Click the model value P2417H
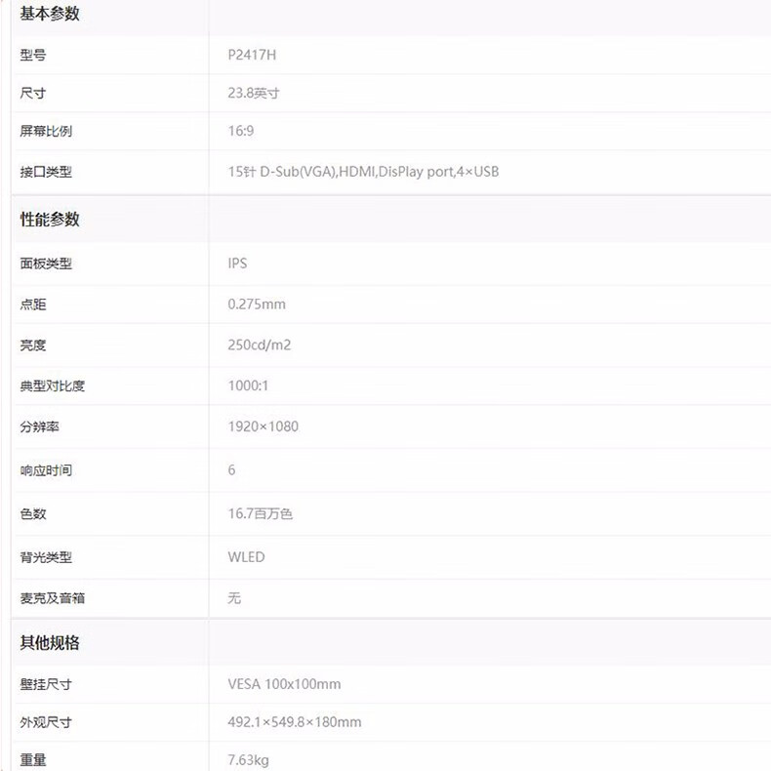Screen dimensions: 771x771 coord(252,56)
